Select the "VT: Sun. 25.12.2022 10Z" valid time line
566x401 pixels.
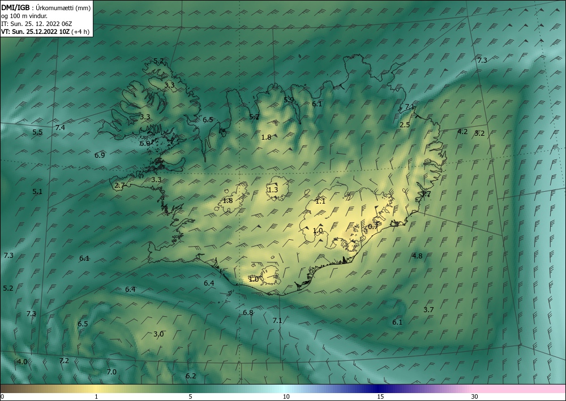[36, 31]
